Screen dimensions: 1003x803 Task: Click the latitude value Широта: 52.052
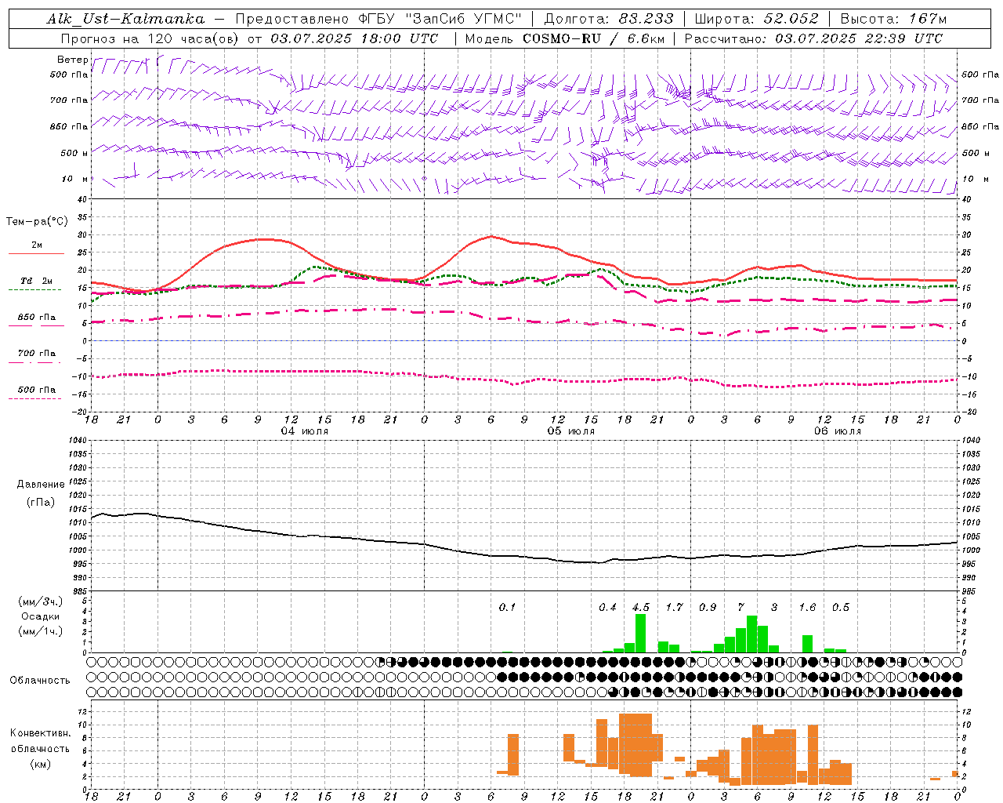click(757, 19)
